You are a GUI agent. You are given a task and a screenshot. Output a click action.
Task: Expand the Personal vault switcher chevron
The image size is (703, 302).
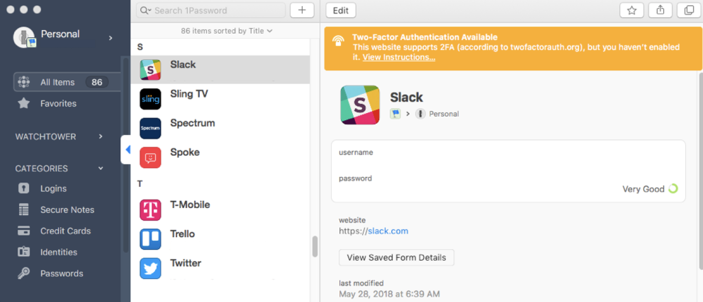(x=110, y=38)
